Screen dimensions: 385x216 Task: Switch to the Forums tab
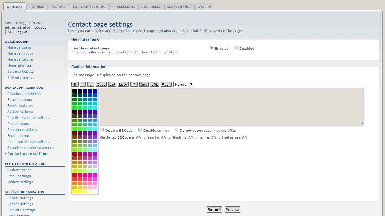[x=37, y=7]
